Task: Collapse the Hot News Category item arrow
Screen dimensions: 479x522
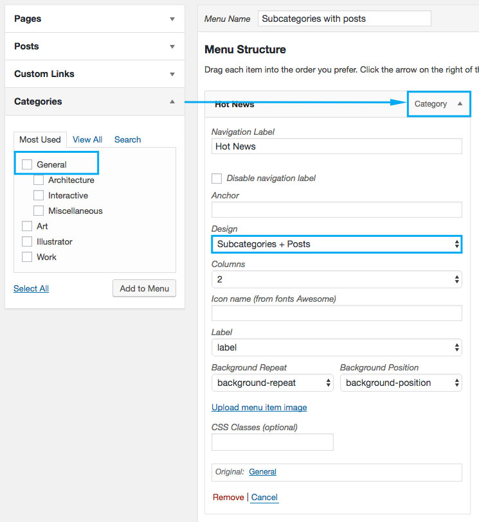Action: point(460,103)
